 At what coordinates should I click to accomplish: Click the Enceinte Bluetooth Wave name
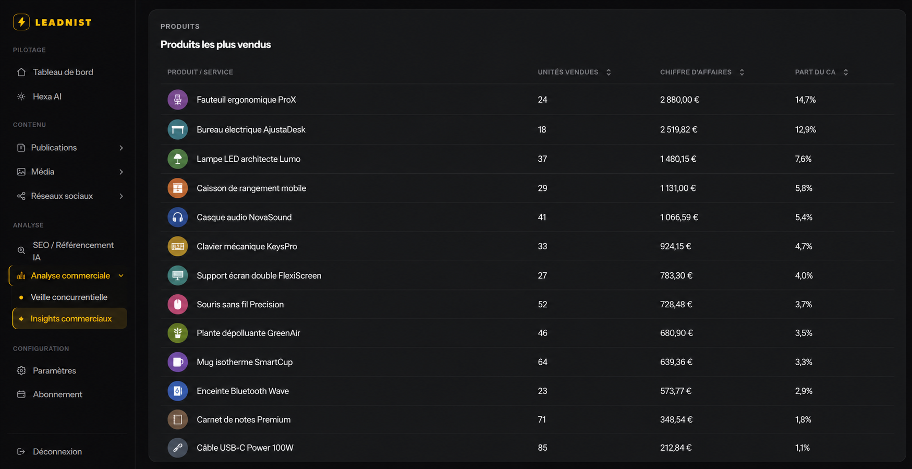[x=242, y=391]
